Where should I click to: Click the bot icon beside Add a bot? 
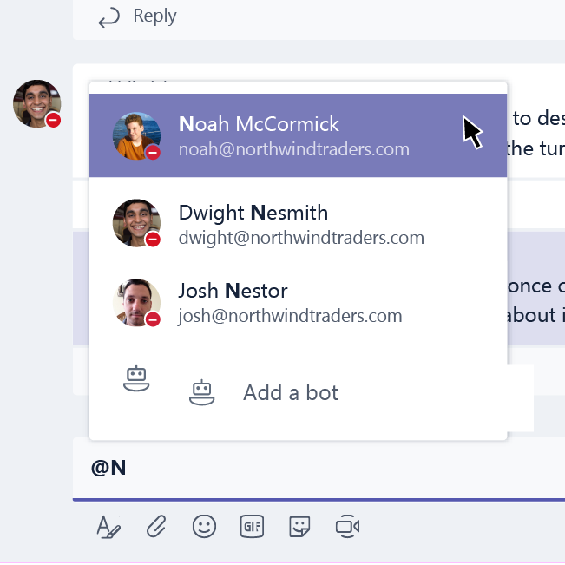[x=201, y=393]
